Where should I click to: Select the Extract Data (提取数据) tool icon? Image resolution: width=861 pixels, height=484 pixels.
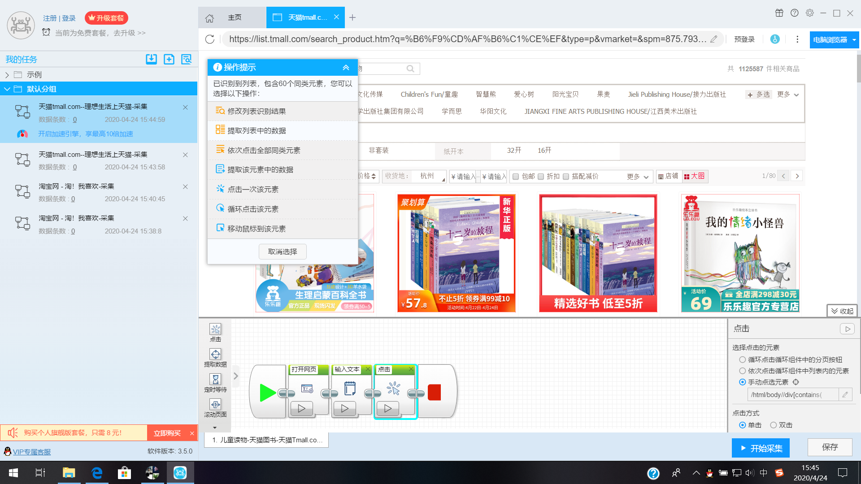(215, 354)
